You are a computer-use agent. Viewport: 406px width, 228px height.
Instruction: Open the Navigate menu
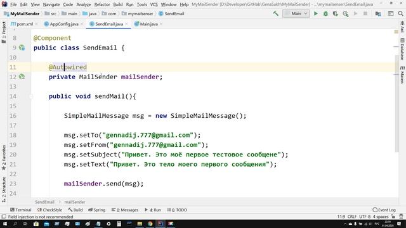(51, 4)
